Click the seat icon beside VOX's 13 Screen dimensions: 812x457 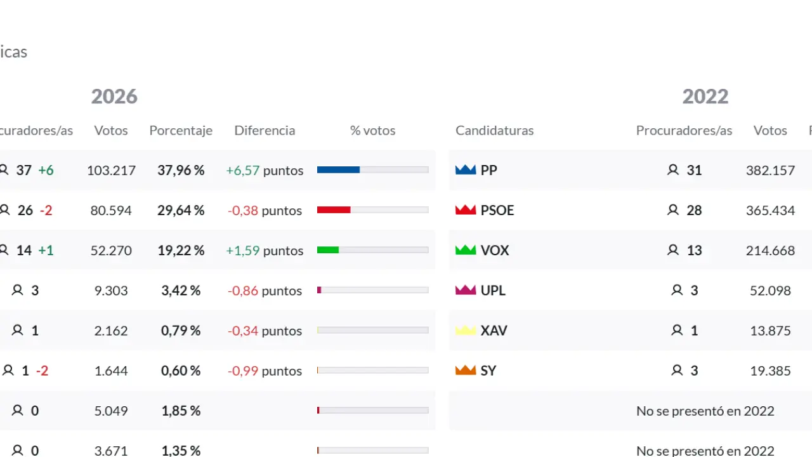(x=673, y=250)
